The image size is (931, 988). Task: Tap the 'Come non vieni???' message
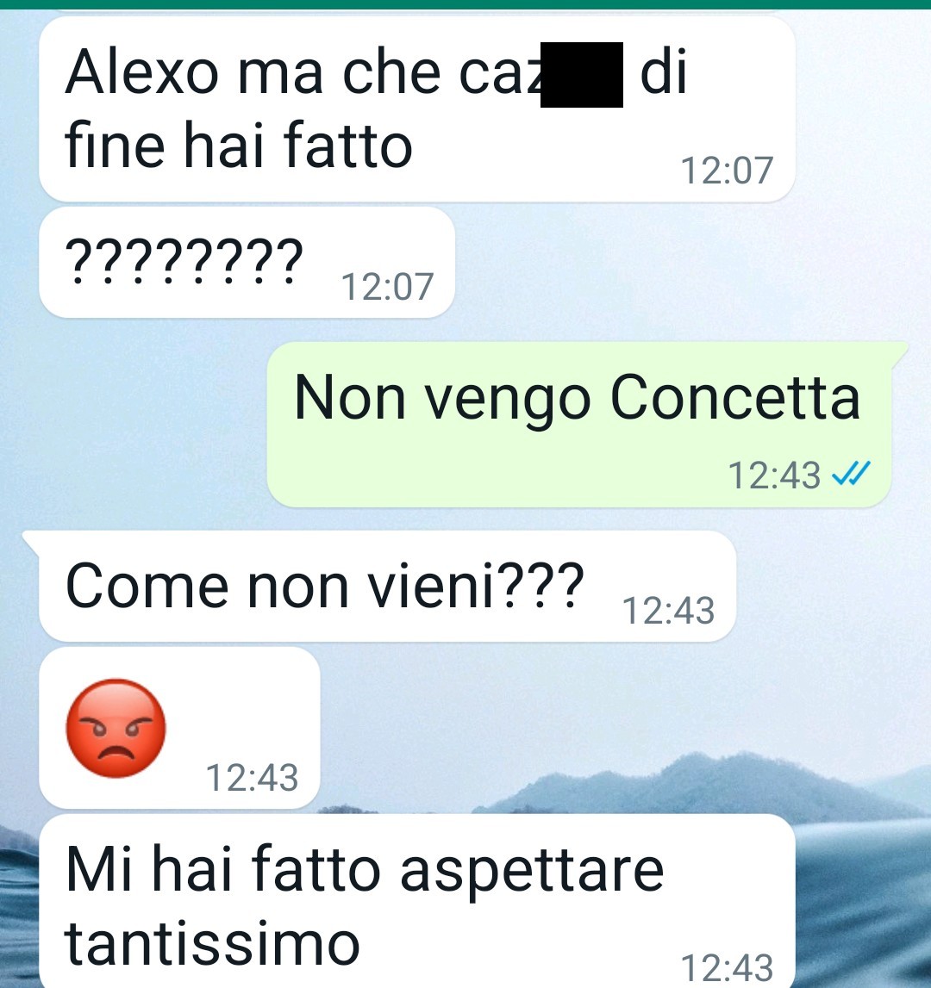pyautogui.click(x=387, y=586)
